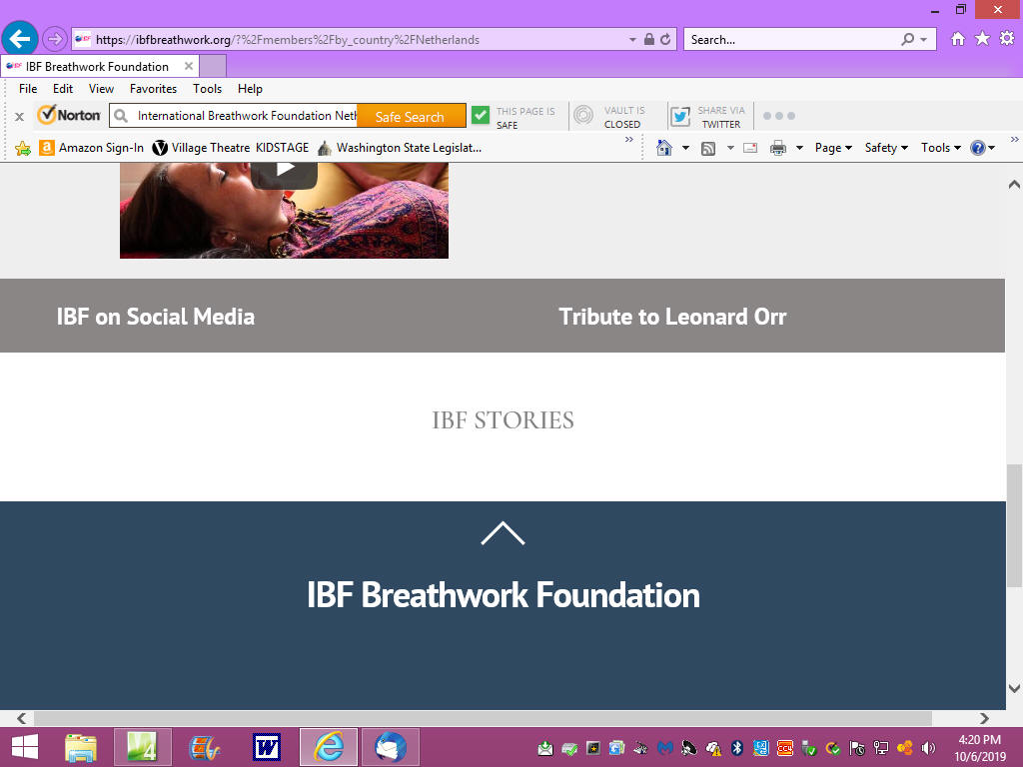
Task: Open the feeds dropdown arrow
Action: (x=730, y=148)
